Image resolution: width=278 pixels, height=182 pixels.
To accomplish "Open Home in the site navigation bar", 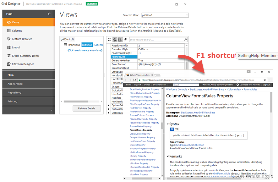I will [x=129, y=85].
